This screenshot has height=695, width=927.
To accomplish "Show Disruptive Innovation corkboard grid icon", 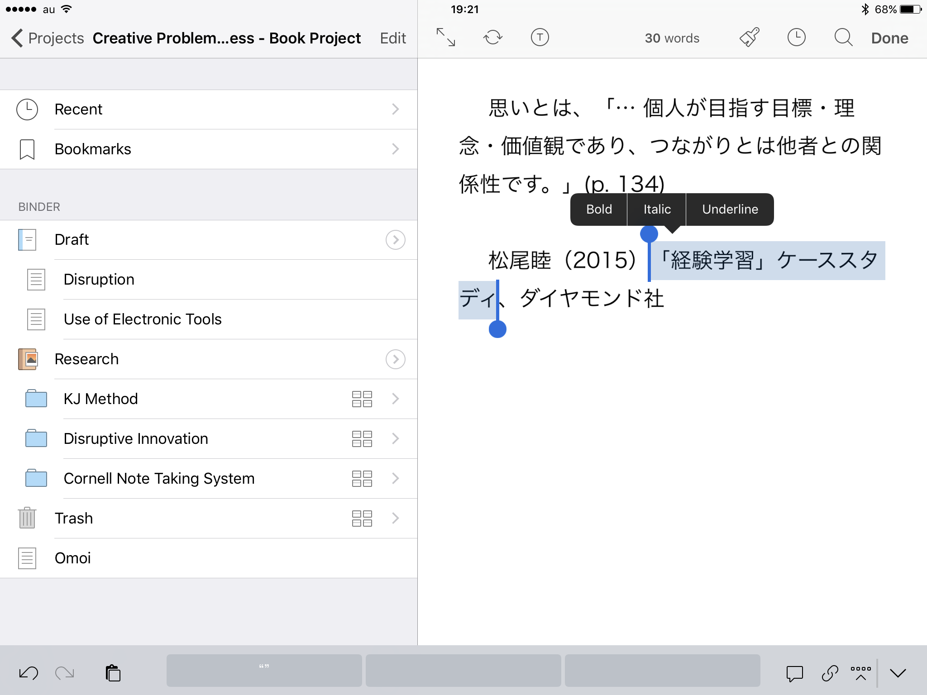I will pyautogui.click(x=362, y=439).
